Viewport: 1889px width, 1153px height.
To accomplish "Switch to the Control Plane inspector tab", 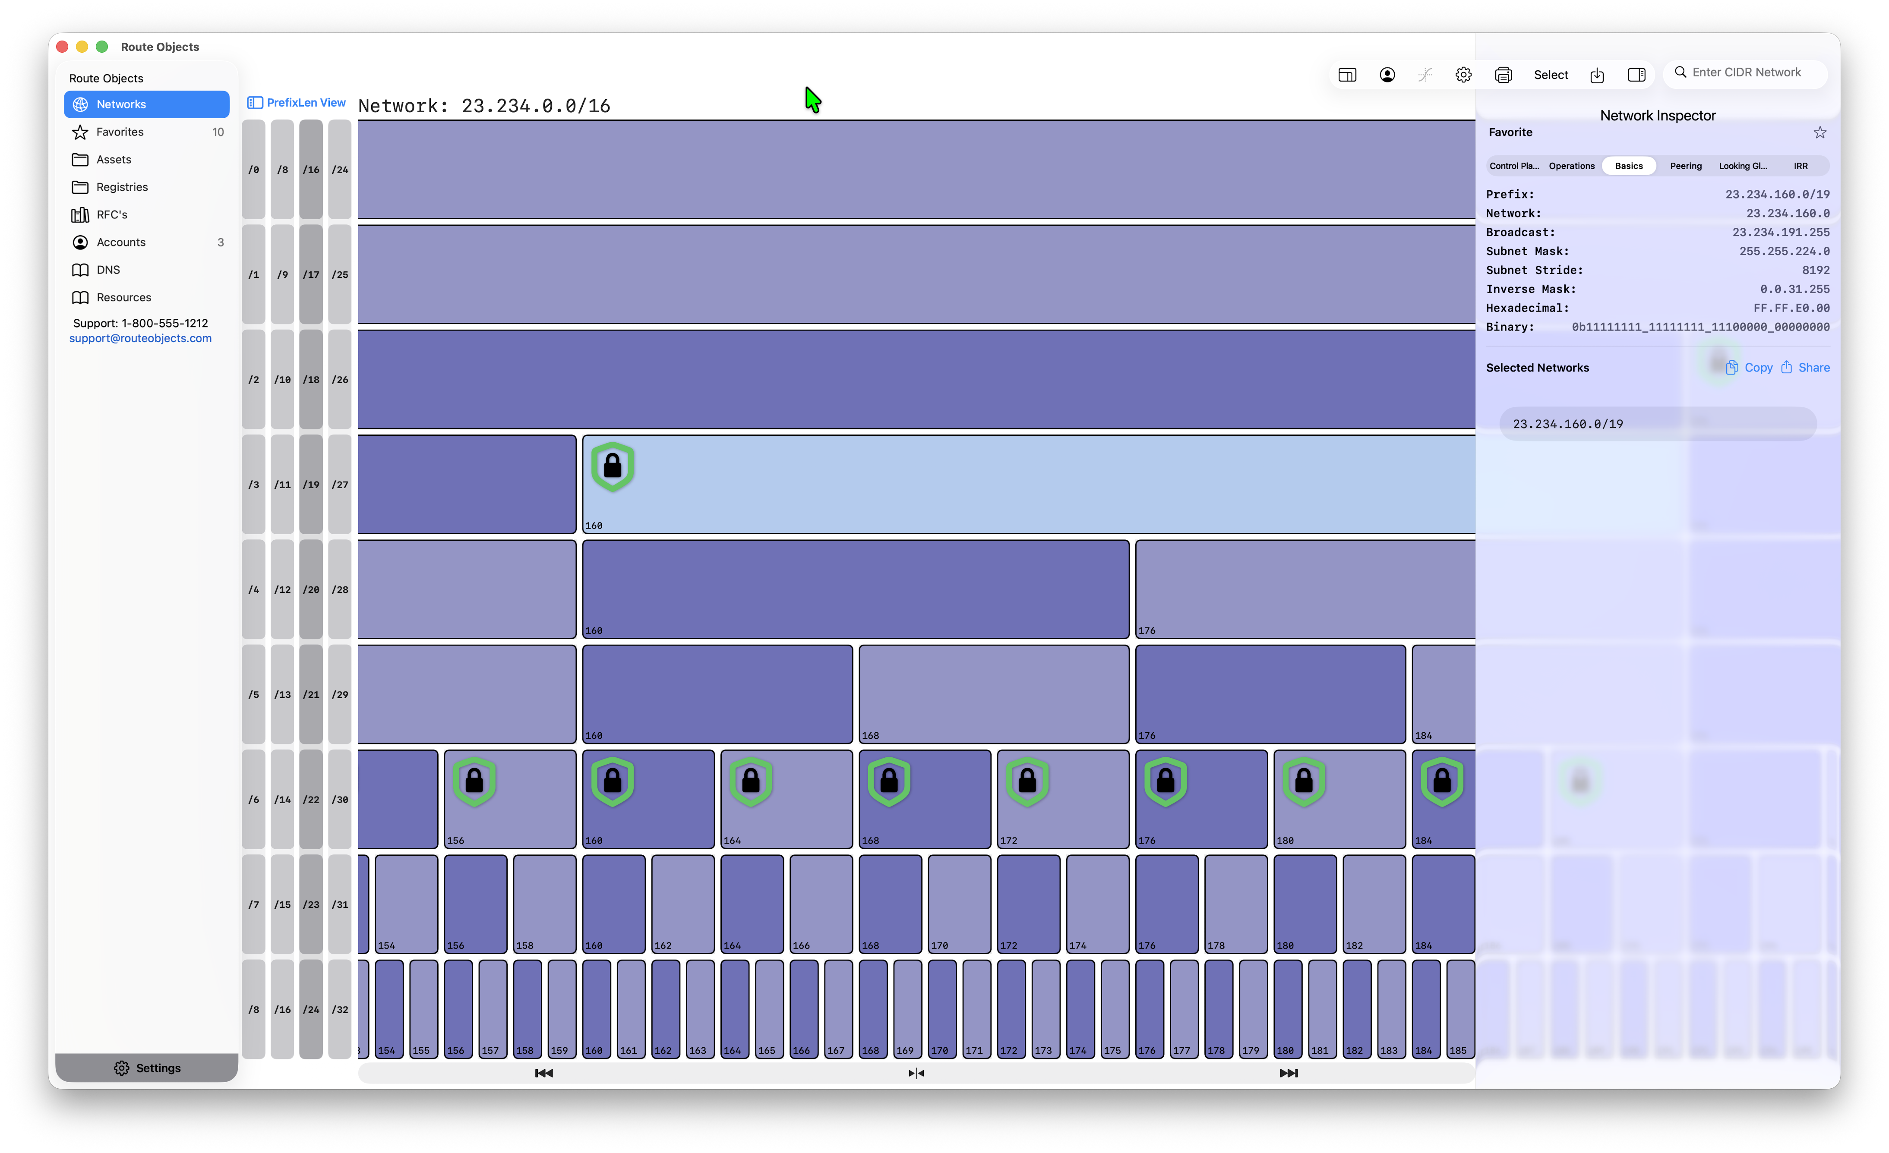I will point(1513,165).
